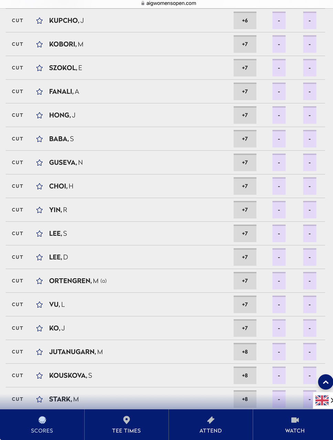333x440 pixels.
Task: Tap the ticket Attend icon
Action: pos(211,420)
